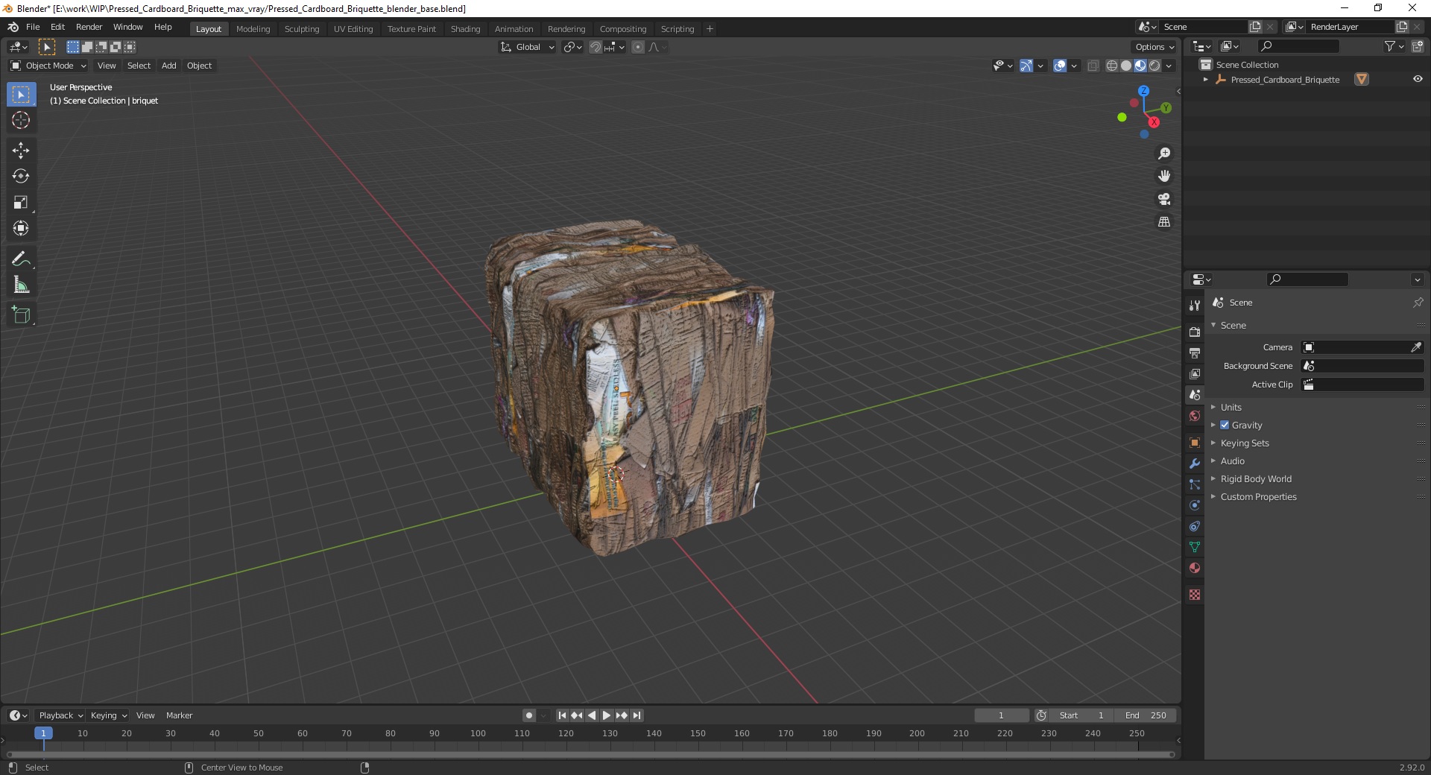This screenshot has height=775, width=1431.
Task: Toggle the Gravity checkbox
Action: point(1225,425)
